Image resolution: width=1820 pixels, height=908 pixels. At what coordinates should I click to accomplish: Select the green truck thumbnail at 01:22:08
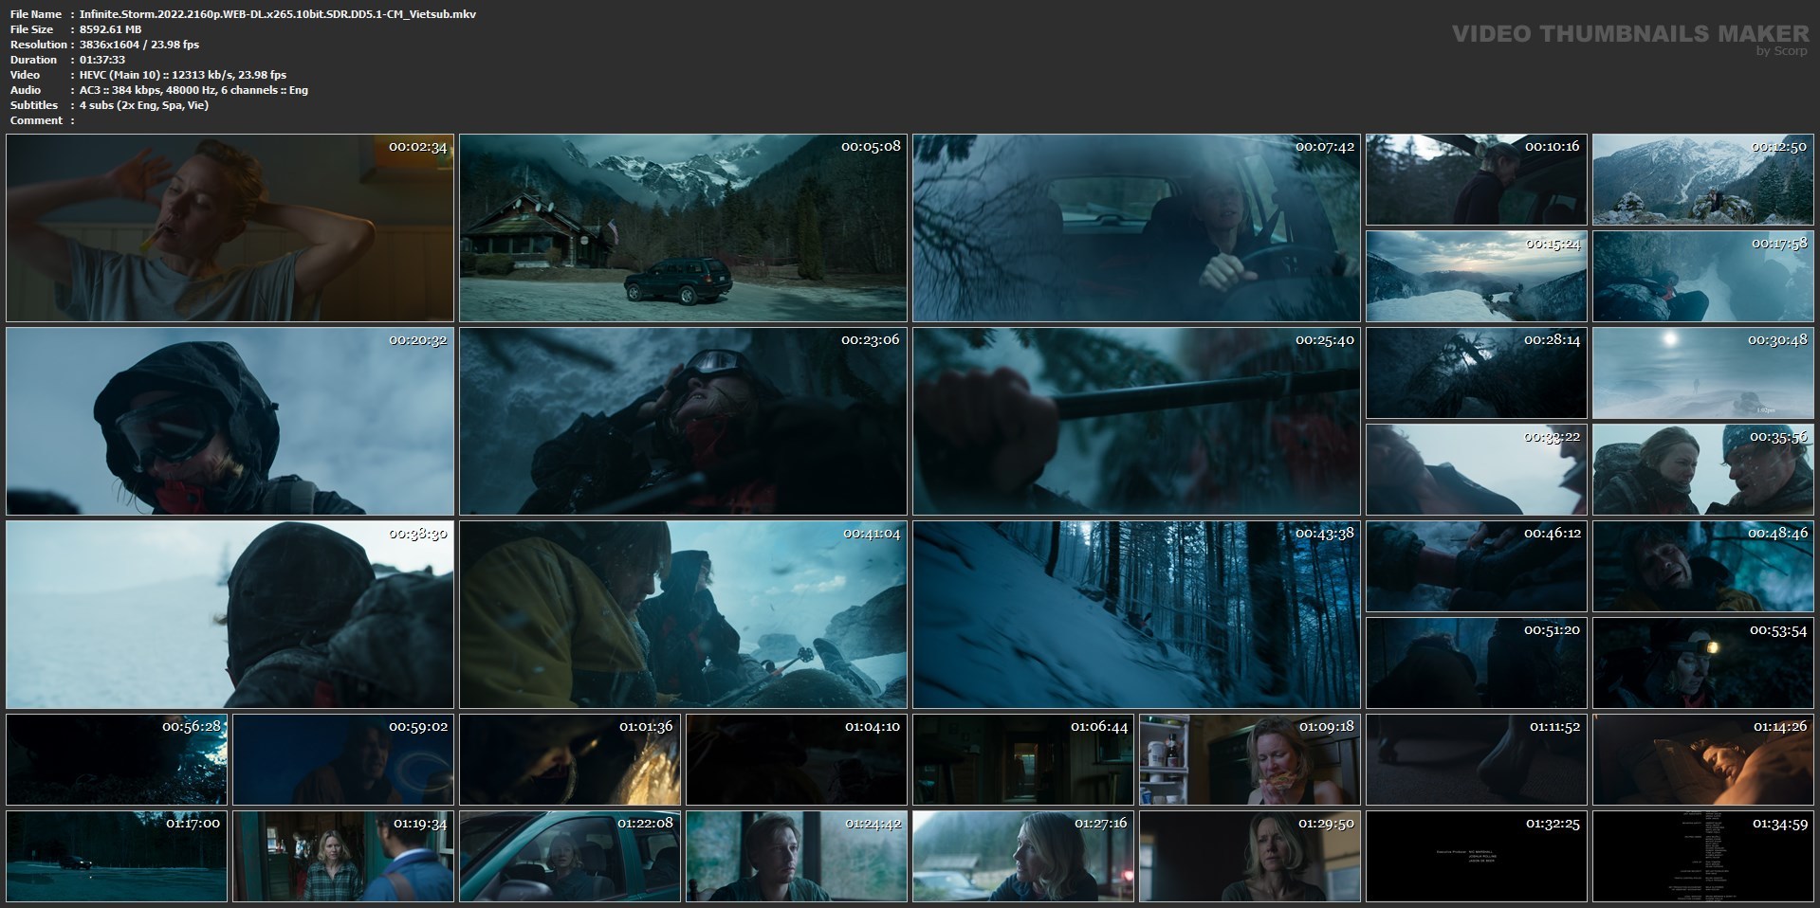click(x=570, y=856)
